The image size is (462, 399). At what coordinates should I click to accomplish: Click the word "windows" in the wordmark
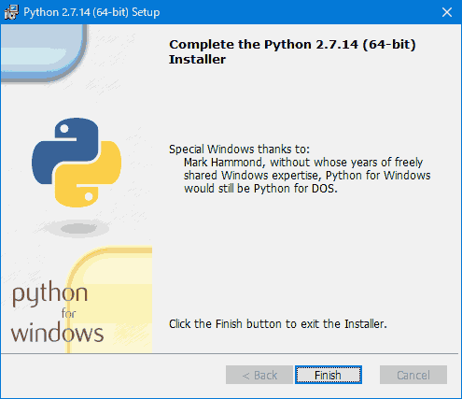pos(57,333)
